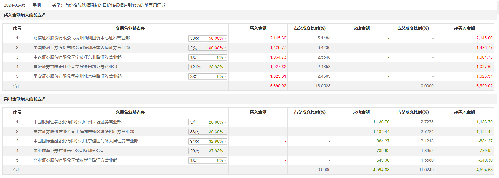The height and width of the screenshot is (178, 499).
Task: Expand stats box for 中泰证券宁波江东北路 row
Action: (x=207, y=57)
